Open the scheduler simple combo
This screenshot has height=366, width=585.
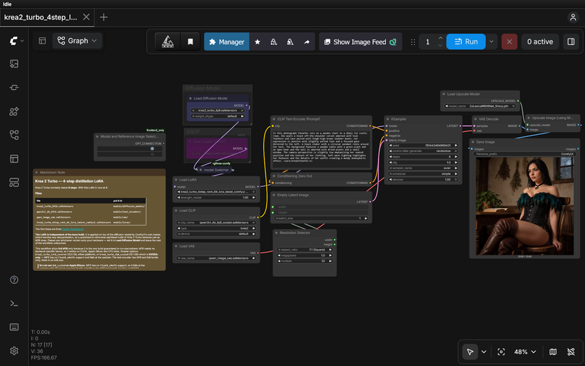[x=423, y=174]
